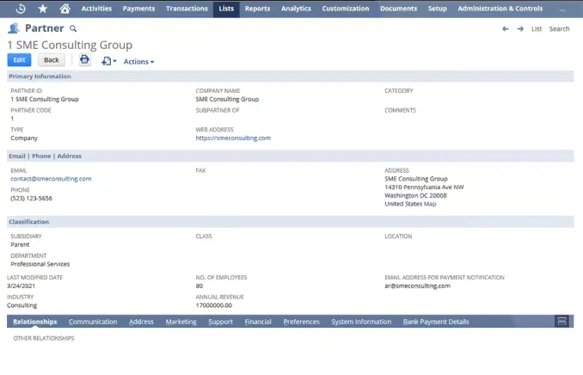Show more menu items via ellipsis
Viewport: 583px width, 375px height.
[562, 9]
